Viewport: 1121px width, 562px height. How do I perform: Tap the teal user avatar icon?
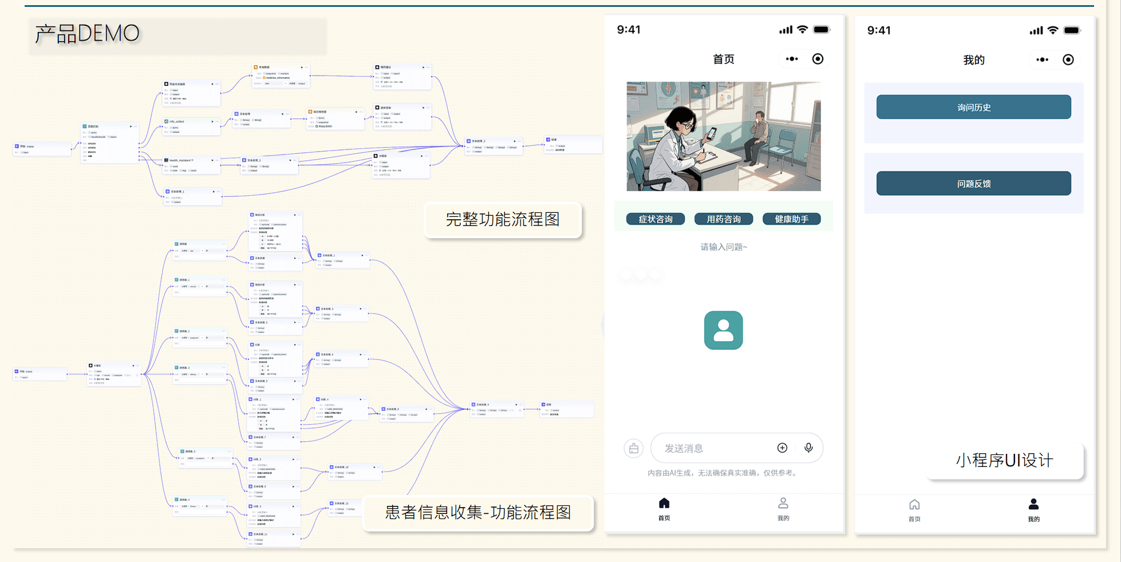pyautogui.click(x=723, y=330)
